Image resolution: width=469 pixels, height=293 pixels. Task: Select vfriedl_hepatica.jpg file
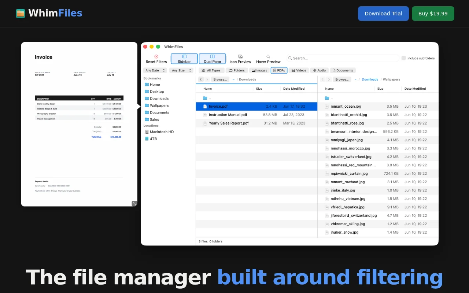(378, 207)
